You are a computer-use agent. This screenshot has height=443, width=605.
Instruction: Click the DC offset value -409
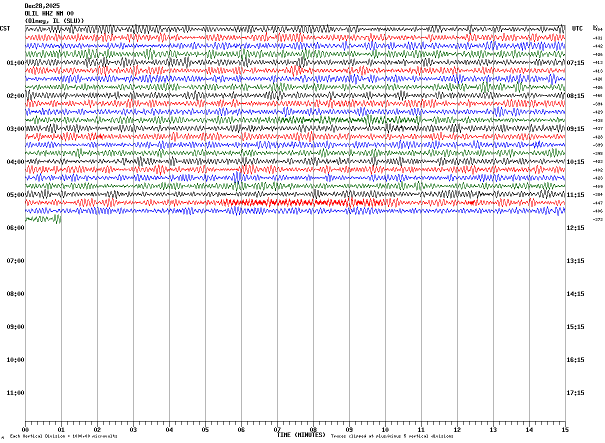[x=597, y=186]
